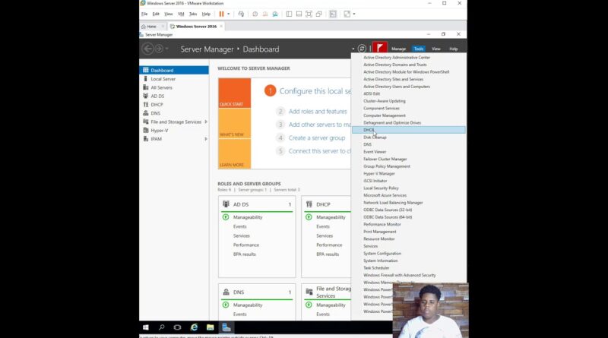Image resolution: width=608 pixels, height=338 pixels.
Task: Click Configure this local server link
Action: [x=315, y=91]
